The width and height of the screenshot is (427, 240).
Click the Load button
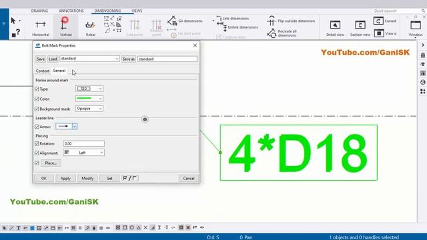click(53, 59)
